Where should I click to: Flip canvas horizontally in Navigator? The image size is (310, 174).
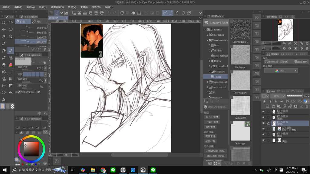[301, 48]
